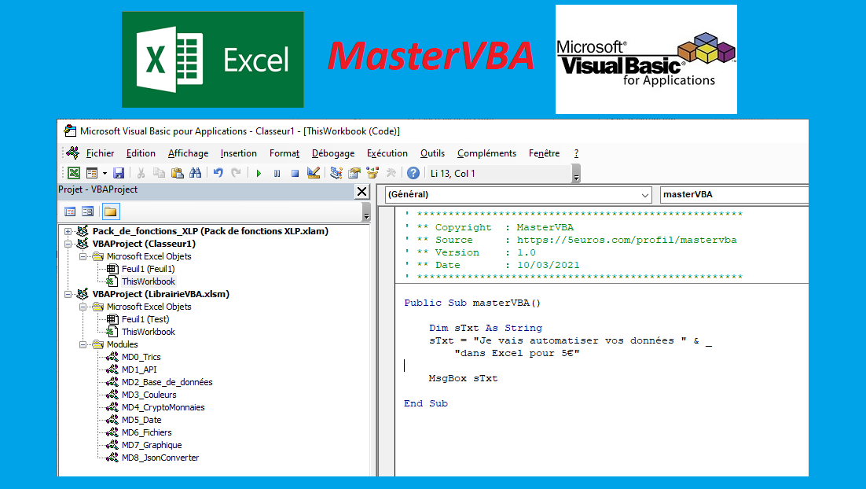The height and width of the screenshot is (489, 866).
Task: Select the MD0_Trics module
Action: point(141,358)
